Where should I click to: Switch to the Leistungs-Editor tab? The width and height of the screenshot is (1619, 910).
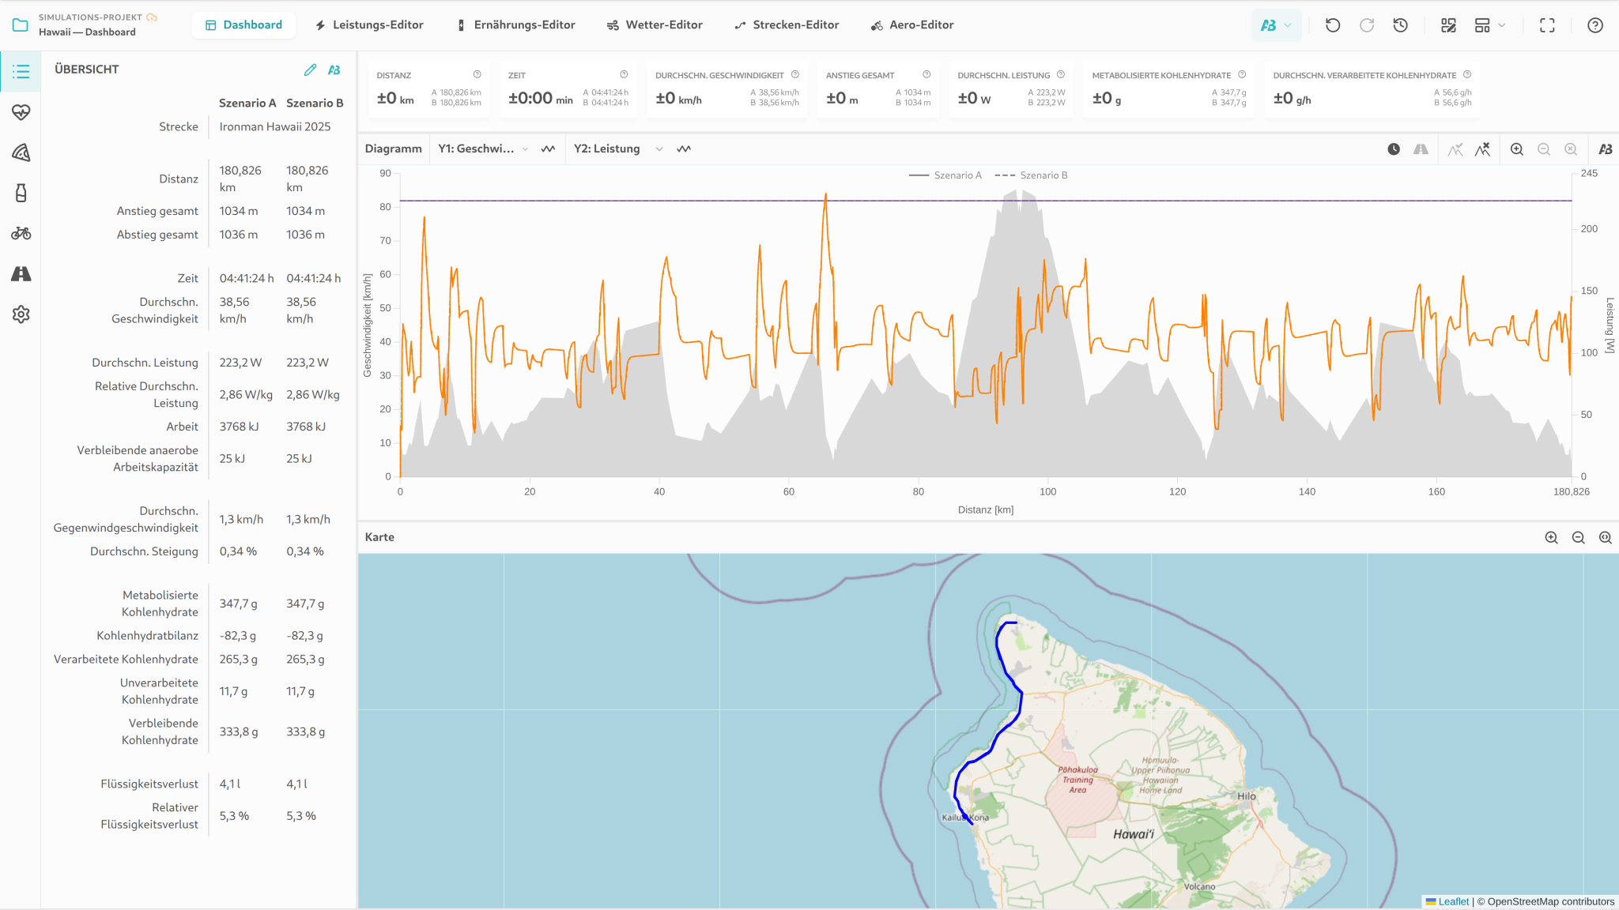click(x=369, y=25)
